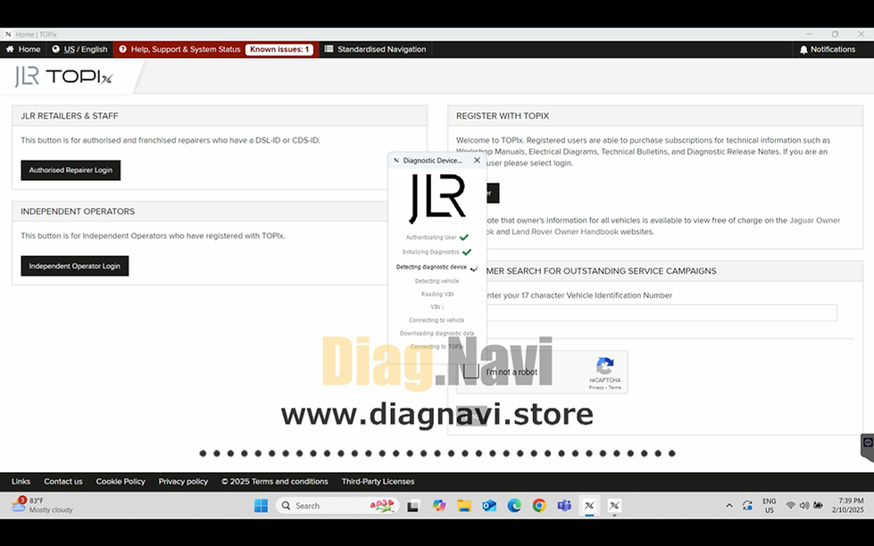Close the Diagnostic Device dialog
The image size is (874, 546).
coord(477,161)
